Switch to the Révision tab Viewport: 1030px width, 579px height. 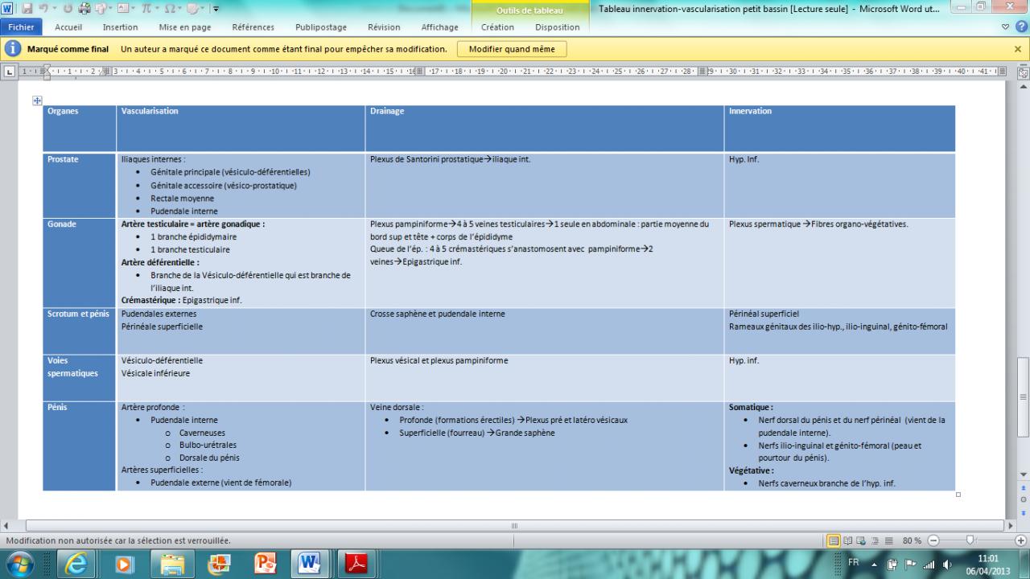coord(383,27)
